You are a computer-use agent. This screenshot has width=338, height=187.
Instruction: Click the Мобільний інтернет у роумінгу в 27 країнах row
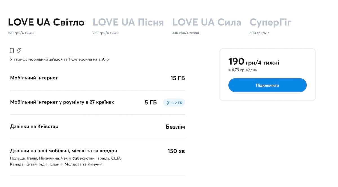coord(97,102)
